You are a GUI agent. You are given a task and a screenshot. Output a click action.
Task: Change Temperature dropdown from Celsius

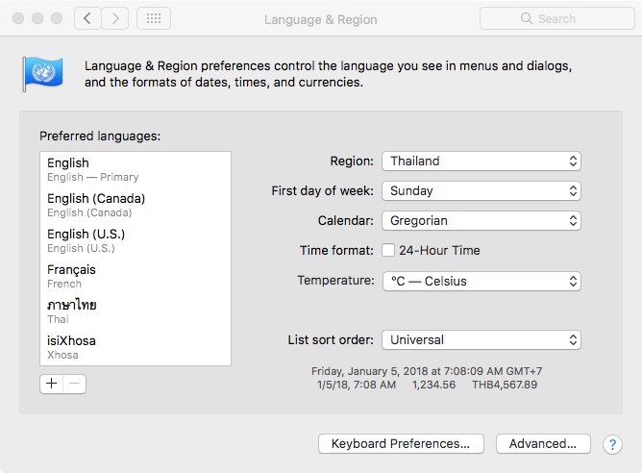point(481,282)
